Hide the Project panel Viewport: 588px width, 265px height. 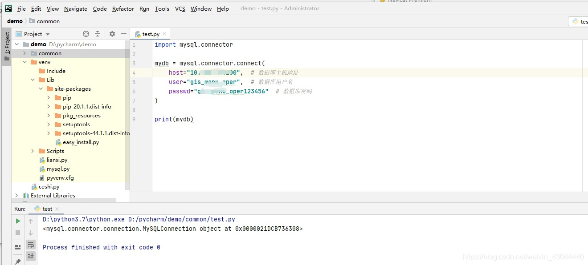[x=124, y=34]
